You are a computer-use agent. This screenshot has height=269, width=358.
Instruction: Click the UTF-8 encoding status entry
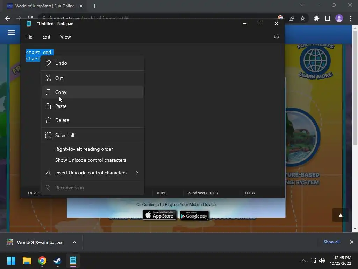(249, 193)
